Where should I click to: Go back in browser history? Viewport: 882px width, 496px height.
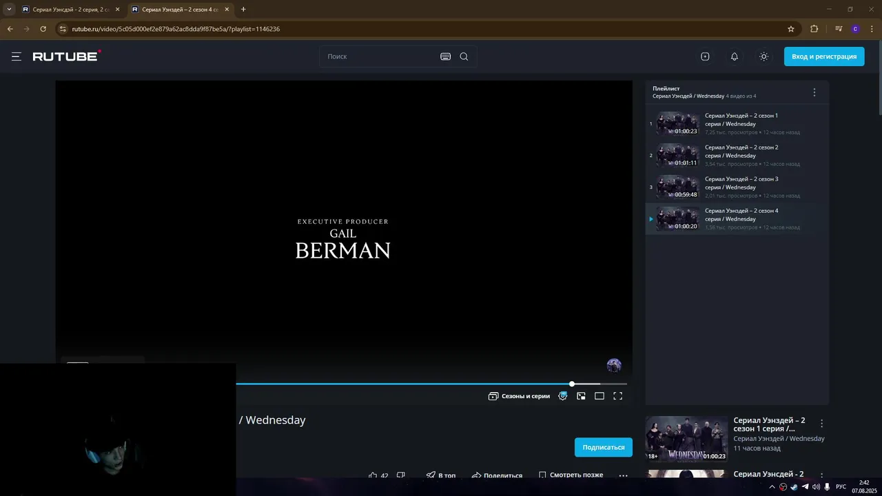pos(10,29)
